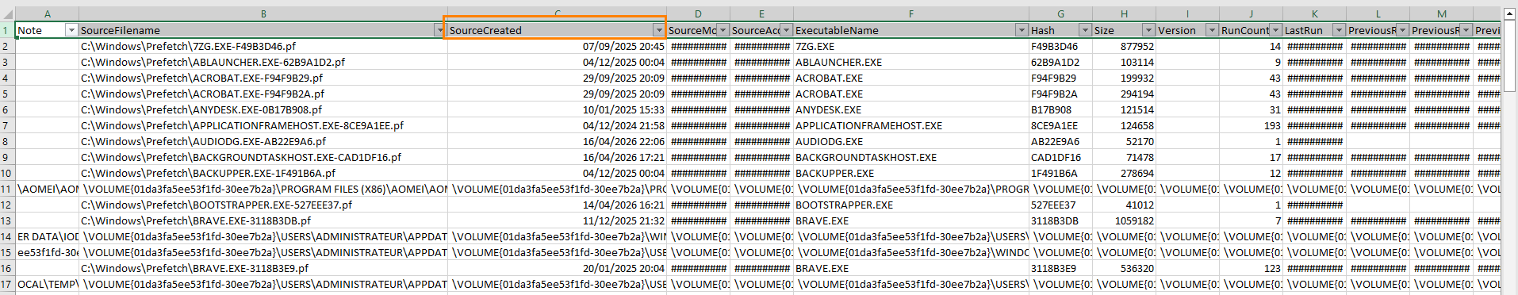This screenshot has height=295, width=1518.
Task: Open the Size column filter dropdown
Action: pos(1148,30)
